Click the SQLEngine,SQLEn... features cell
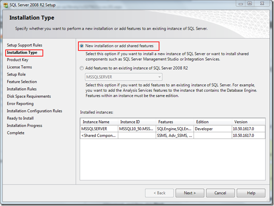Screen dimensions: 274x206 pyautogui.click(x=175, y=129)
